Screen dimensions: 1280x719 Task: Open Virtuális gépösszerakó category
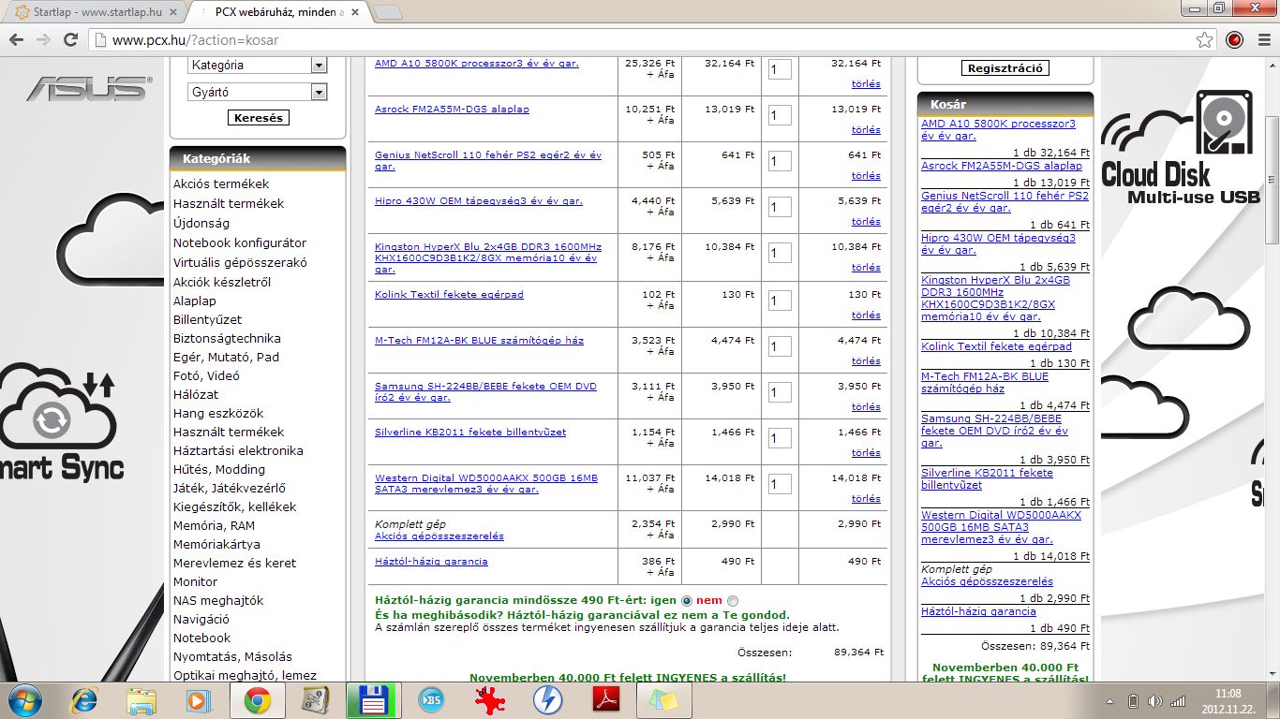pos(240,263)
